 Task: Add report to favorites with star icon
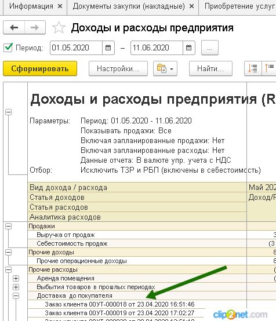tap(59, 28)
